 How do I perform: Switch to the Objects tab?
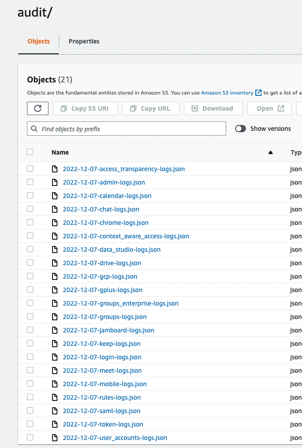click(39, 41)
